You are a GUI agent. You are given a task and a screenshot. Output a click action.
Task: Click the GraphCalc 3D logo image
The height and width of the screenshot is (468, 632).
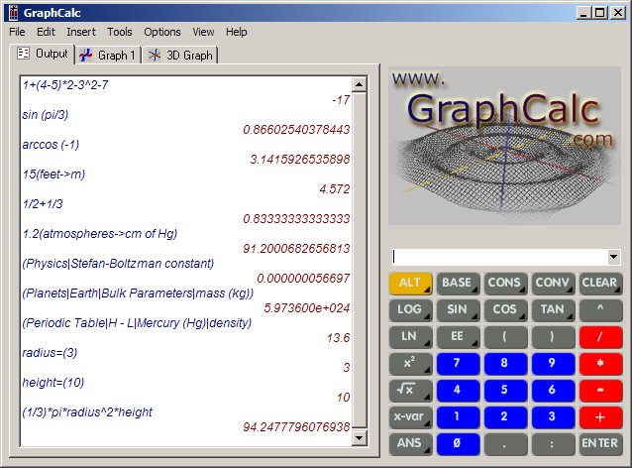505,147
